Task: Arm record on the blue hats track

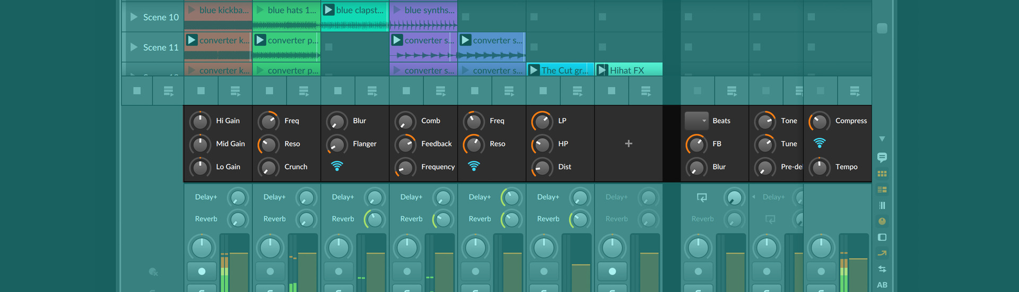Action: click(x=270, y=271)
